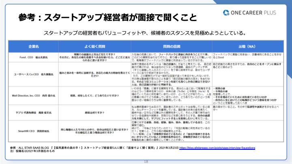Click the 質問の意図 column header
The height and width of the screenshot is (164, 292).
pyautogui.click(x=172, y=47)
